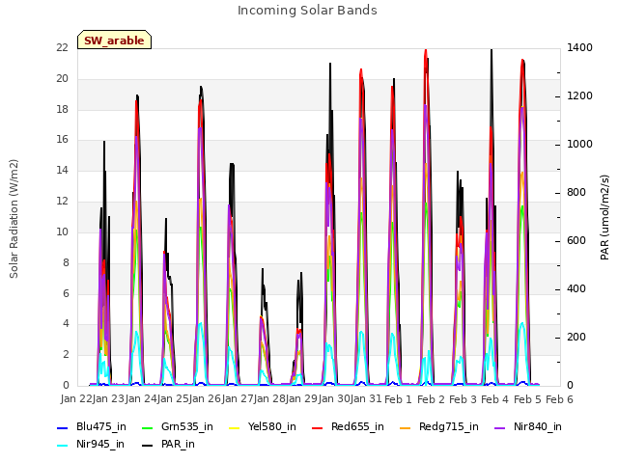Click the Nir945_in legend label
Image resolution: width=618 pixels, height=463 pixels.
pyautogui.click(x=100, y=444)
